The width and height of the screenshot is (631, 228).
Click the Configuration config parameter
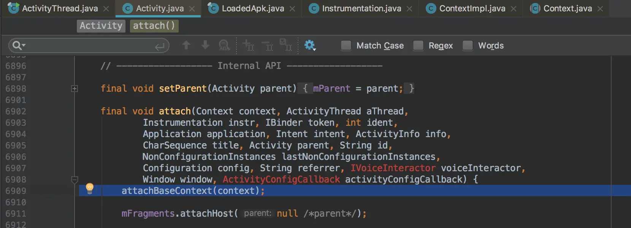tap(196, 168)
